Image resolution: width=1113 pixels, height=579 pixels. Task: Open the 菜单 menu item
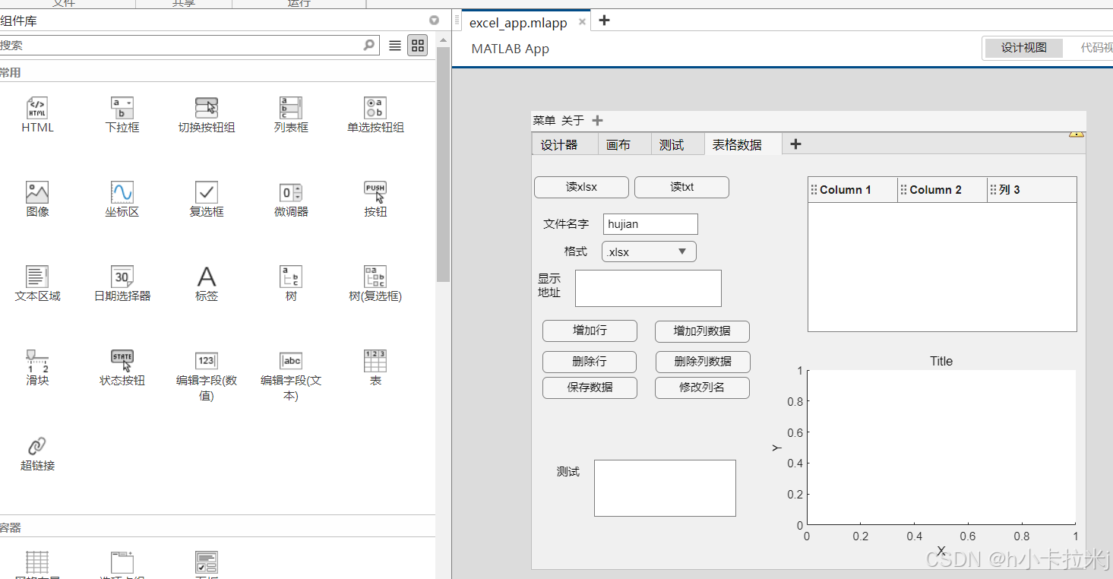pyautogui.click(x=542, y=120)
